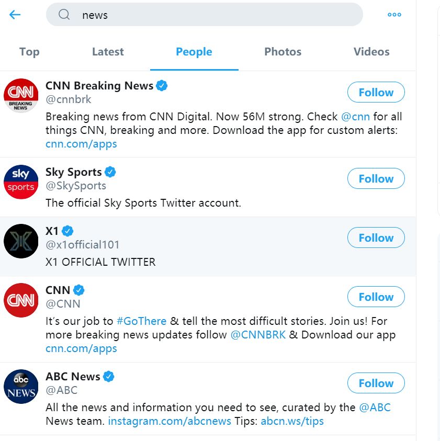Viewport: 440px width, 441px height.
Task: Open ABC News profile avatar
Action: (x=21, y=387)
